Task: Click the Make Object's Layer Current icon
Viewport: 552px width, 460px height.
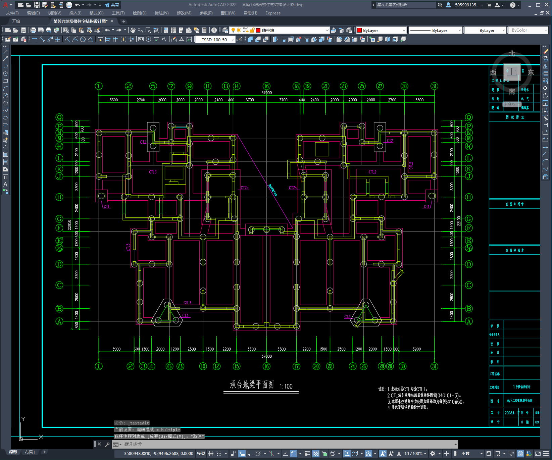Action: (334, 30)
